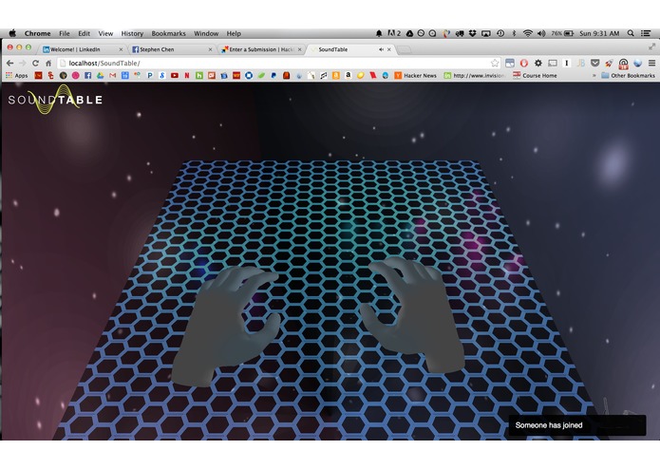Open the Help menu
This screenshot has height=469, width=660.
(234, 33)
